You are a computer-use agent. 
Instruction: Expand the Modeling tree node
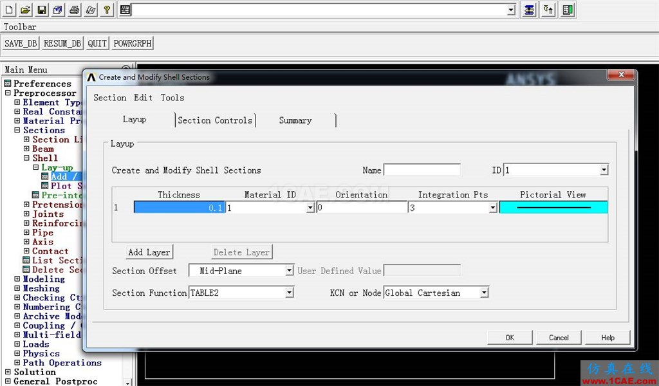[17, 279]
